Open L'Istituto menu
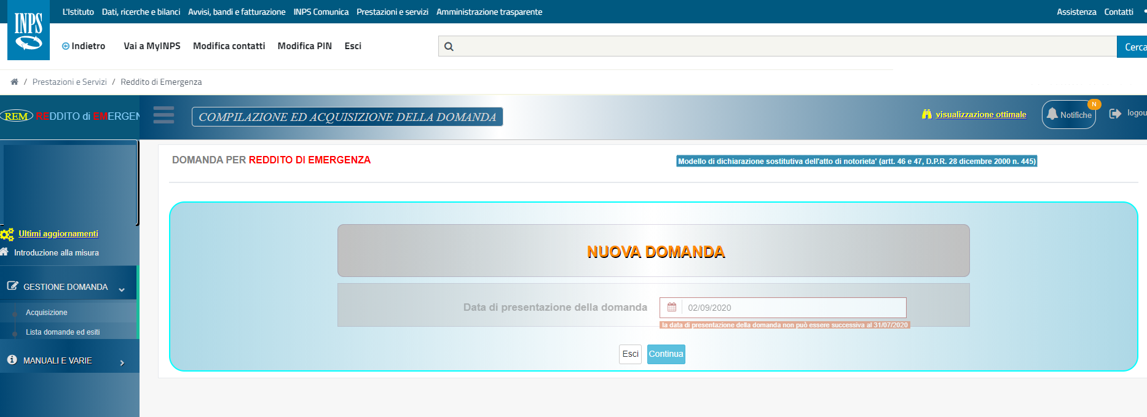 pos(78,12)
